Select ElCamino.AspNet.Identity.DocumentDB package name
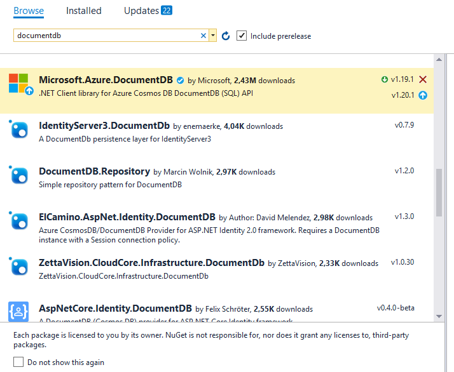Image resolution: width=454 pixels, height=372 pixels. [x=127, y=217]
